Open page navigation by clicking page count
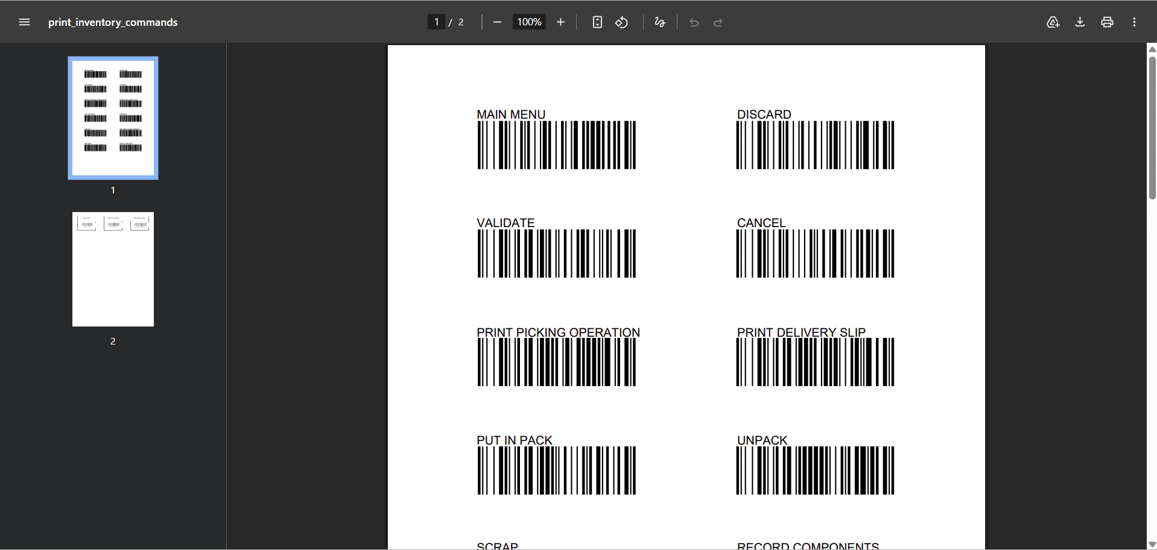Screen dimensions: 1157x550 460,22
